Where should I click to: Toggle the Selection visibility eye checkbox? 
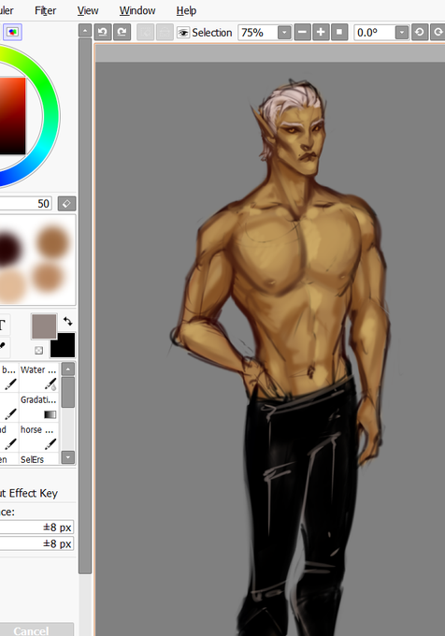183,33
